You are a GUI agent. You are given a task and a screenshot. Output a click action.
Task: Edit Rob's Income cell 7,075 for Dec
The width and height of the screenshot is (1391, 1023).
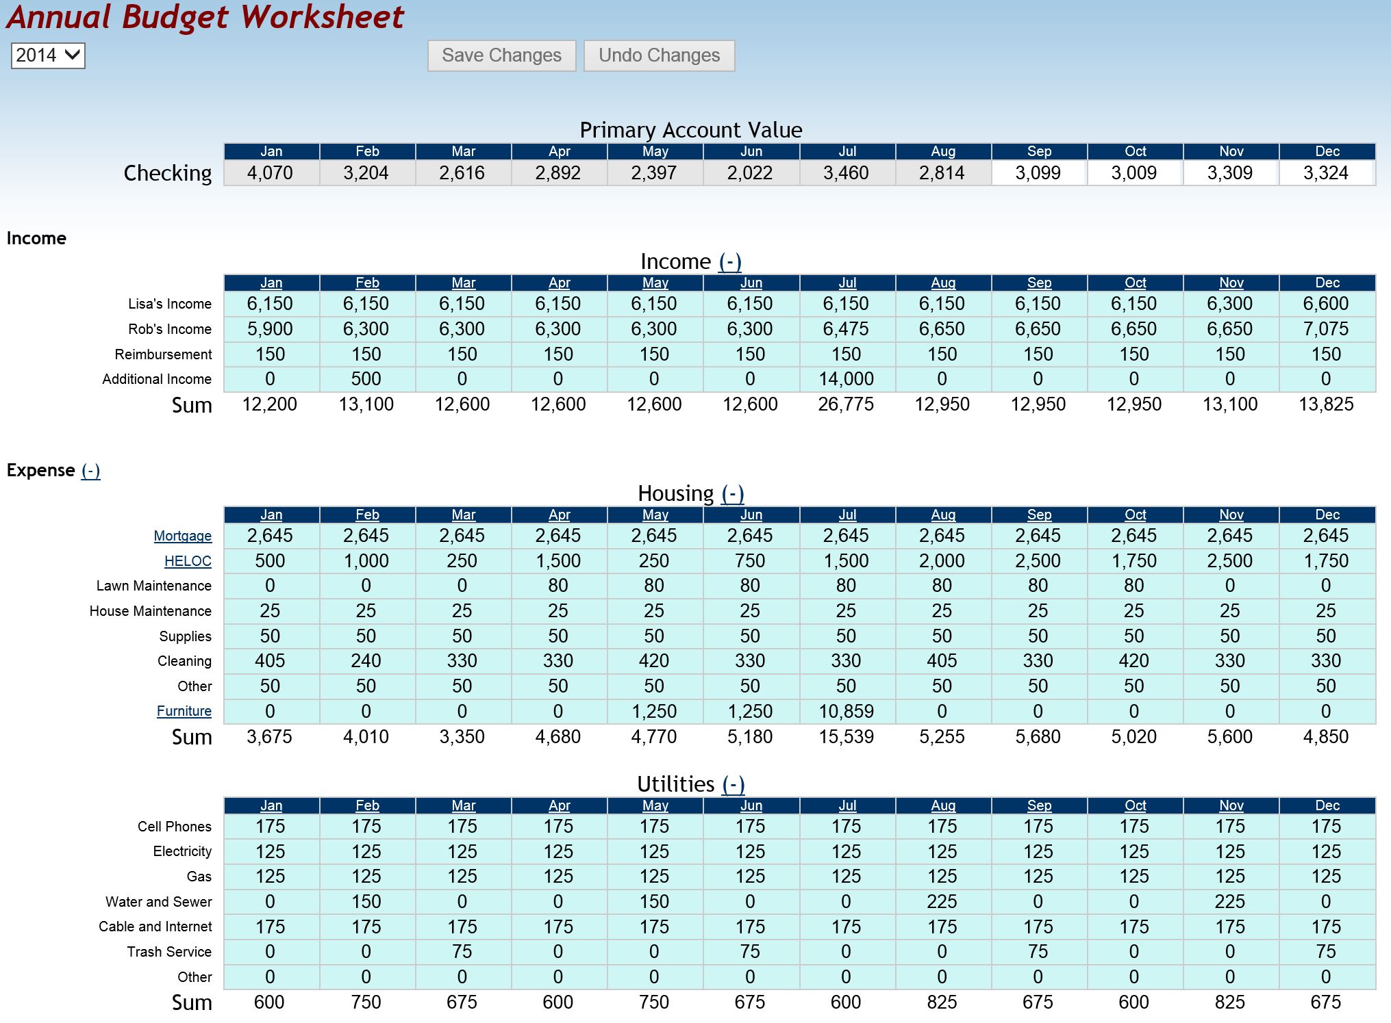point(1327,329)
